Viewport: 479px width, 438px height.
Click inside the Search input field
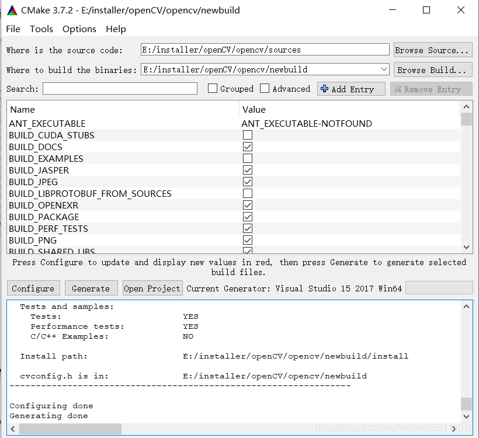(x=120, y=88)
